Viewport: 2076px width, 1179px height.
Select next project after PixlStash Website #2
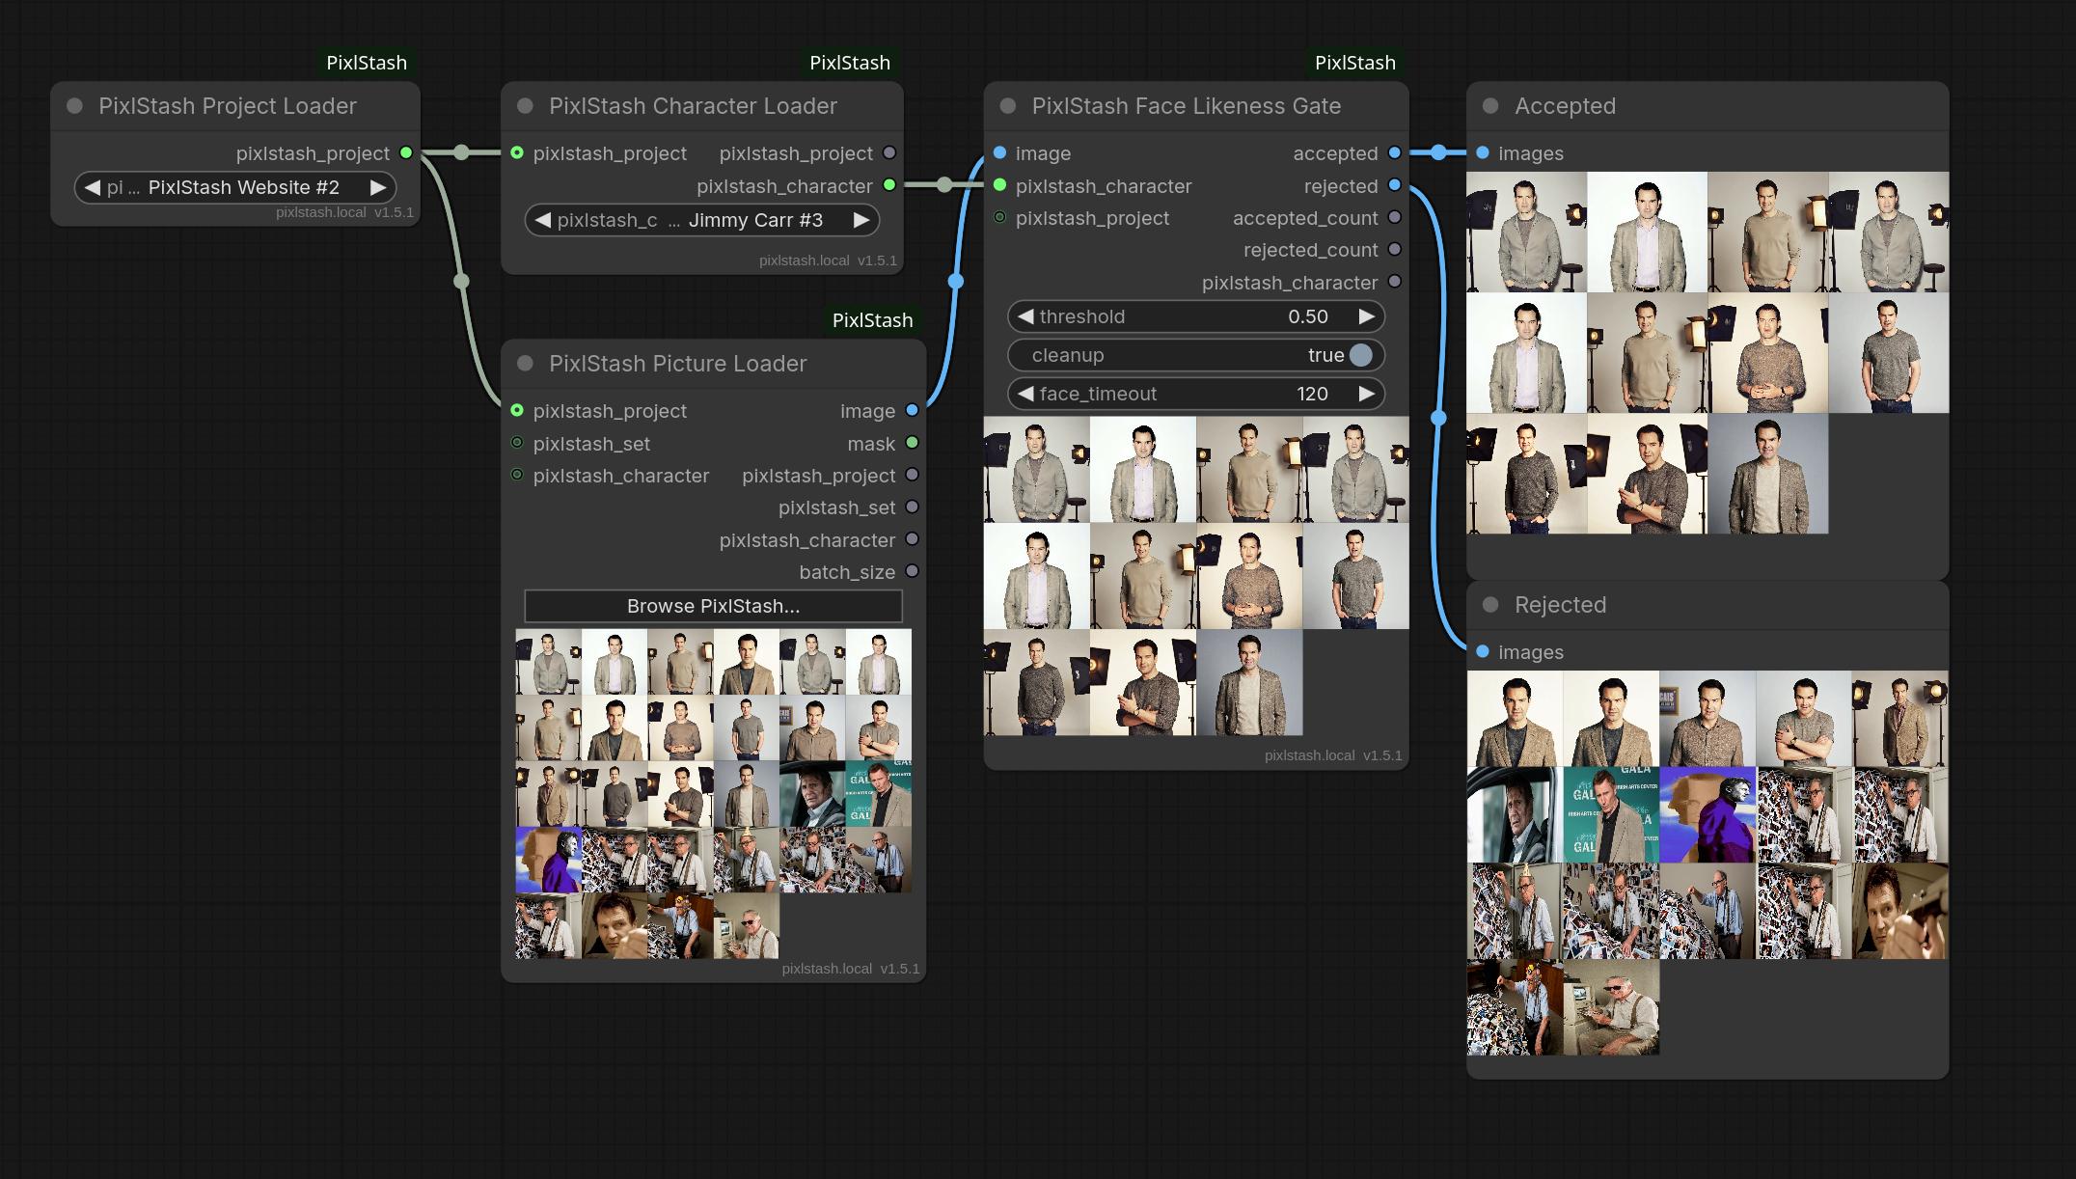click(378, 187)
